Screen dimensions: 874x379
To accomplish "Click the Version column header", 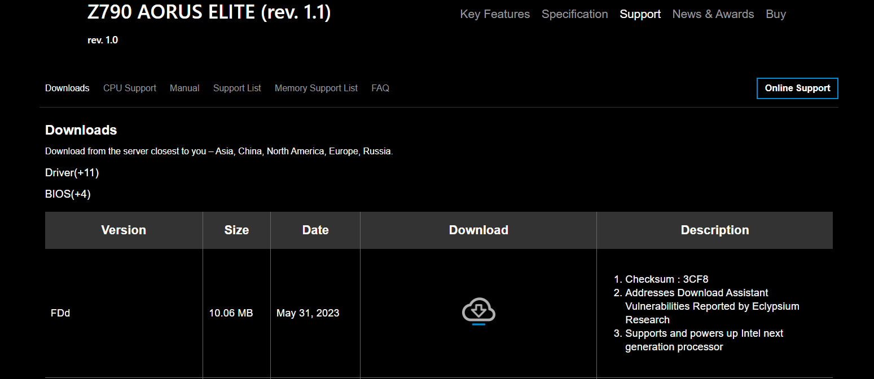I will coord(124,230).
